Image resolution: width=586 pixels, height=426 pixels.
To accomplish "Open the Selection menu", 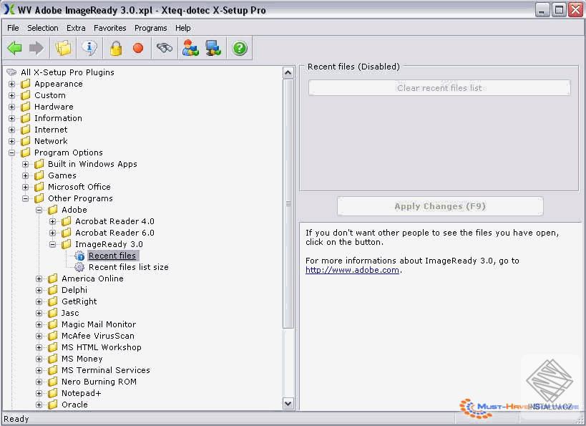I will coord(43,28).
